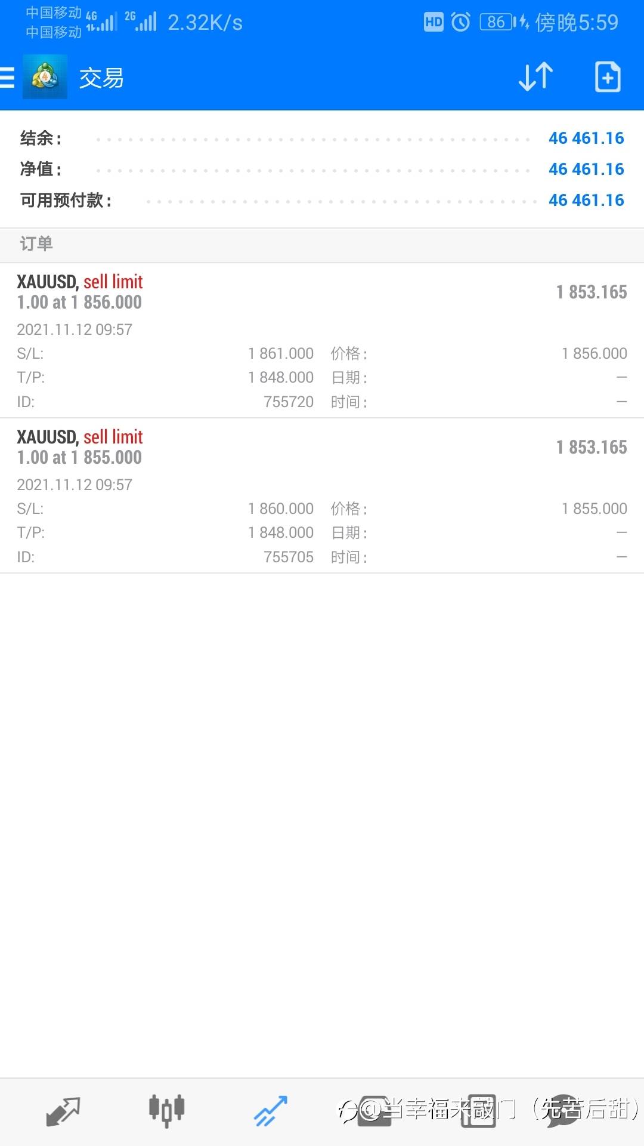Viewport: 644px width, 1146px height.
Task: Tap the 可用预付款 free margin row
Action: [322, 201]
